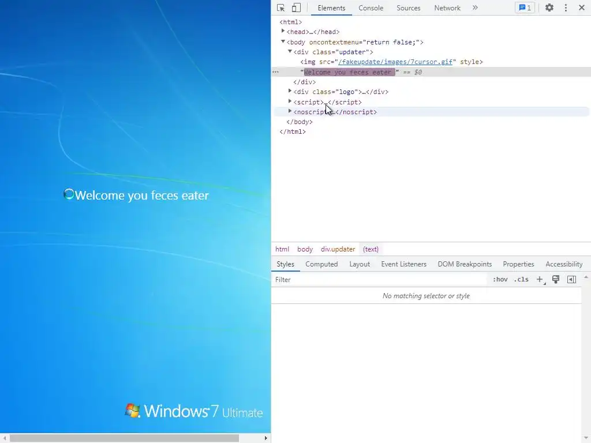Screen dimensions: 591x443
Task: Open the Layout pane tab
Action: (360, 264)
